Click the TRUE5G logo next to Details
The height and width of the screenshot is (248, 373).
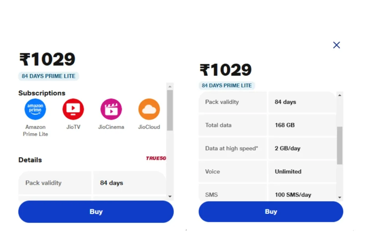coord(156,158)
